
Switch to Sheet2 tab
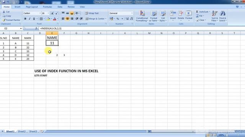click(x=22, y=131)
